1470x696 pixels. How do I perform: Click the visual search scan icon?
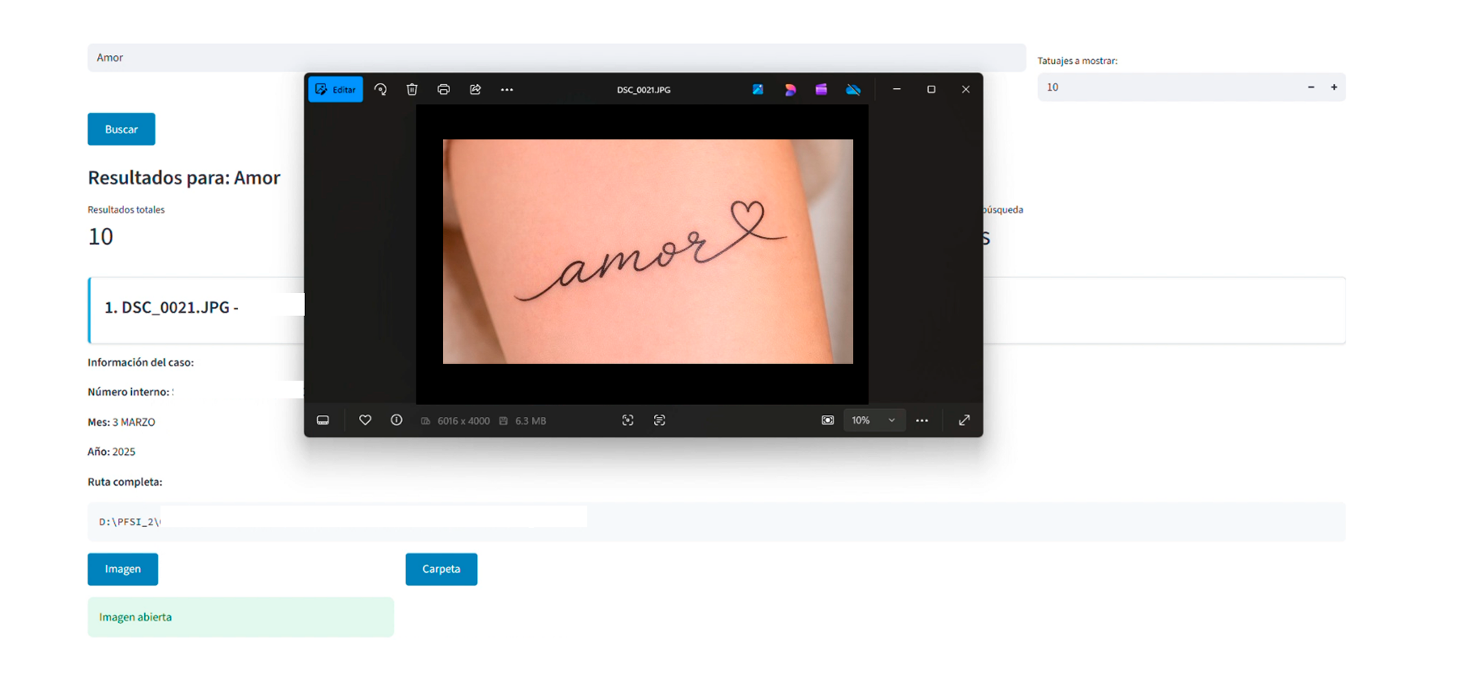[628, 420]
